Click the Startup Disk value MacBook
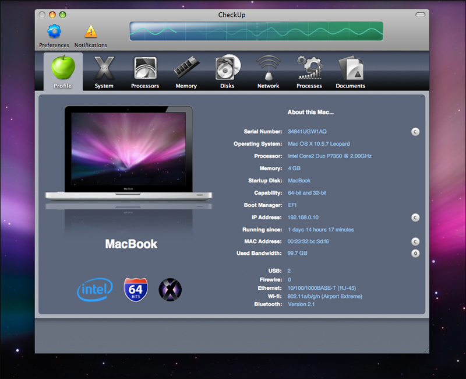Image resolution: width=466 pixels, height=379 pixels. 299,181
